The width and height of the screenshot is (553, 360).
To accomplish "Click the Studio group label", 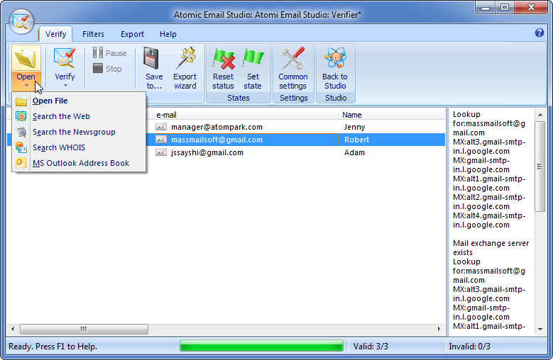I will pos(336,98).
